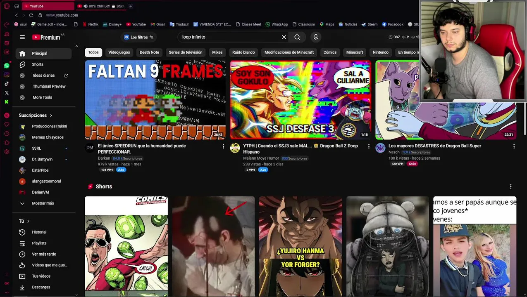Open DarianVM channel subscription
The height and width of the screenshot is (297, 527).
pos(43,192)
